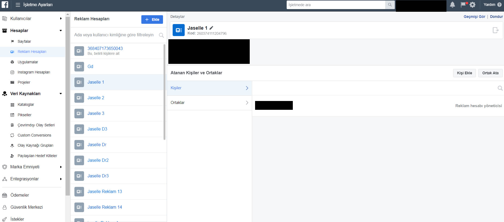Click the chevron on the Ortaklar row

(247, 103)
